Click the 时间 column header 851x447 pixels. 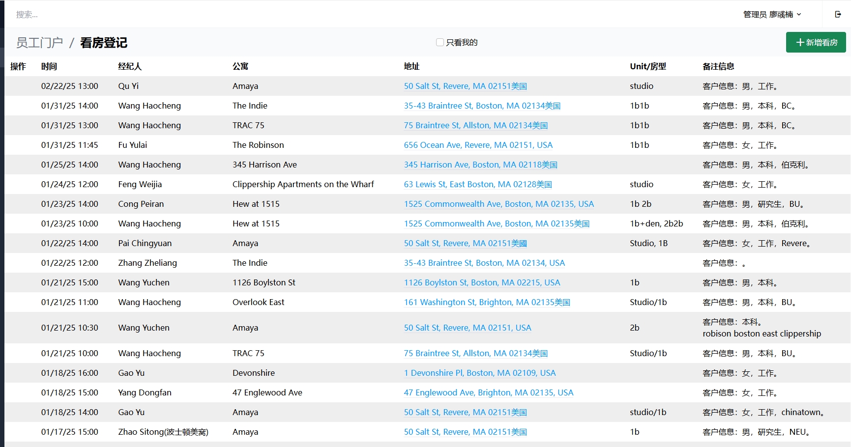49,66
